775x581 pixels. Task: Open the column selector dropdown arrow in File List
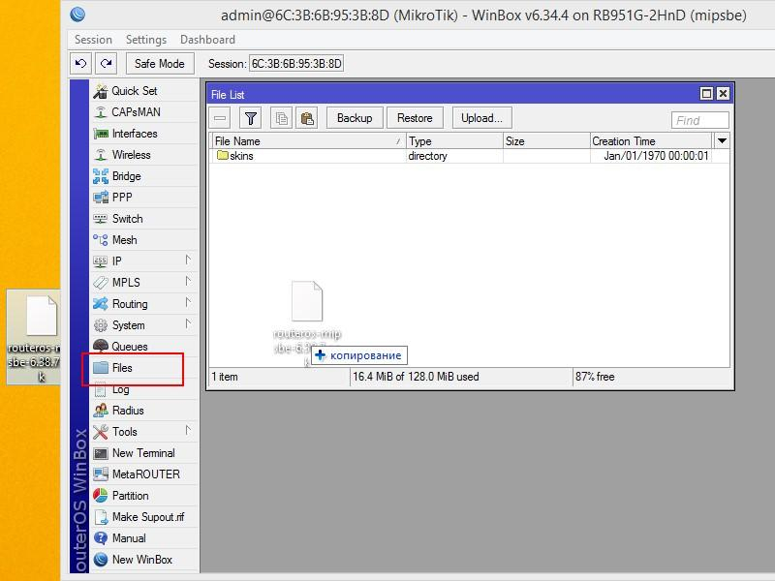722,141
